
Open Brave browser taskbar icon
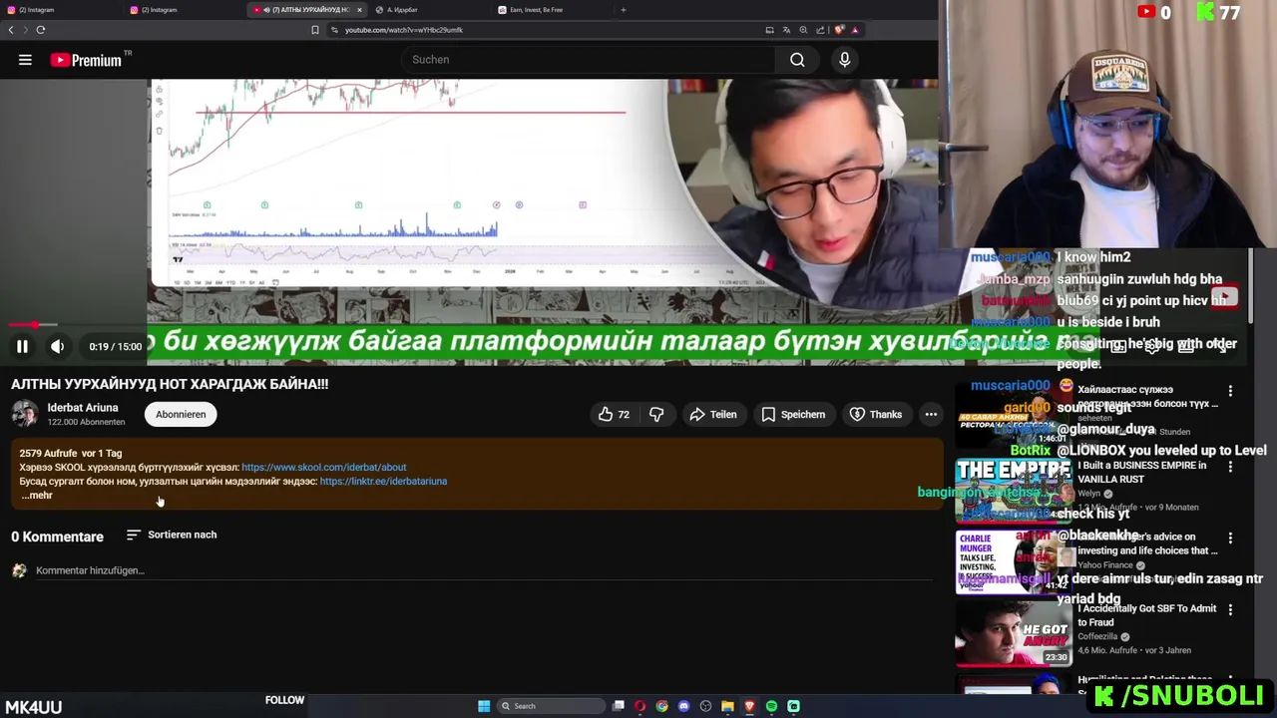[x=749, y=706]
